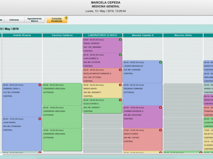Screen dimensions: 213x159
Task: Click red payment icon on Olga O Ryan appointment
Action: [x=120, y=100]
